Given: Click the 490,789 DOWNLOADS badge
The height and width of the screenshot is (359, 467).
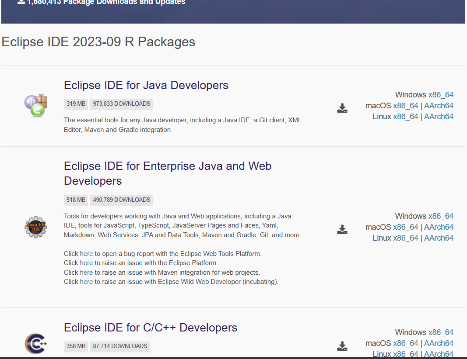Looking at the screenshot, I should 122,200.
